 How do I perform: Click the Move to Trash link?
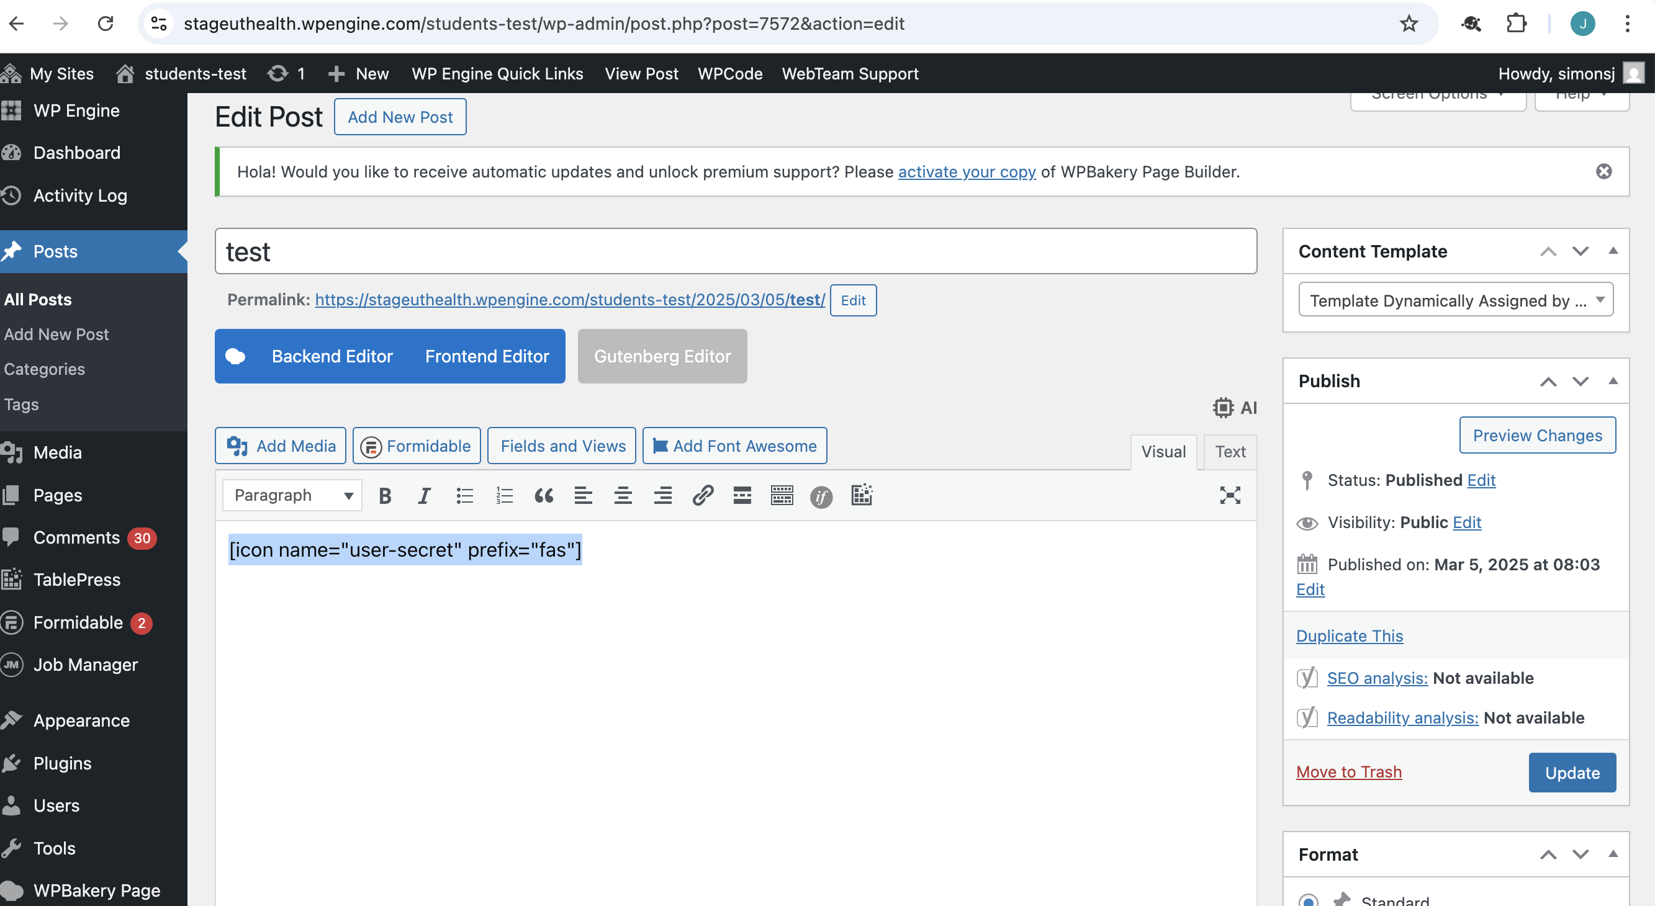1348,772
